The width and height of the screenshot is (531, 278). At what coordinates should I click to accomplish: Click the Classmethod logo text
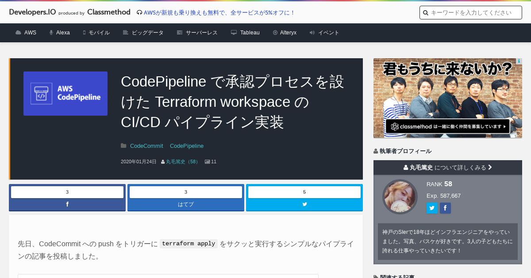[109, 12]
